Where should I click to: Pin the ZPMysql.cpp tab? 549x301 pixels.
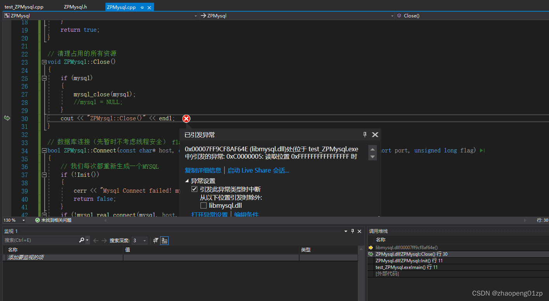(x=142, y=7)
